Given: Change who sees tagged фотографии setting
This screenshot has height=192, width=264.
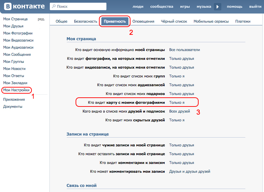Looking at the screenshot, I should [182, 58].
